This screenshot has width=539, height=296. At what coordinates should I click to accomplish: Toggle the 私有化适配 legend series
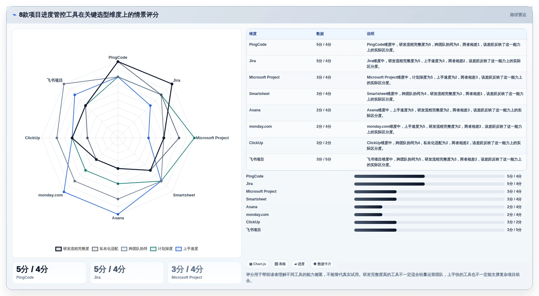[105, 249]
